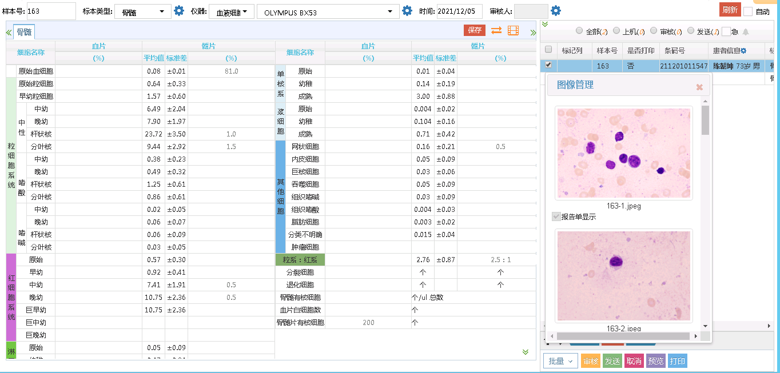Open the 批量 dropdown button

coord(560,360)
